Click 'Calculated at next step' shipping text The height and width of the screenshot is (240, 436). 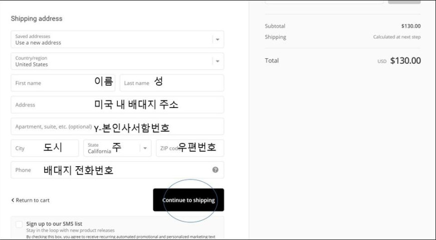click(x=397, y=37)
